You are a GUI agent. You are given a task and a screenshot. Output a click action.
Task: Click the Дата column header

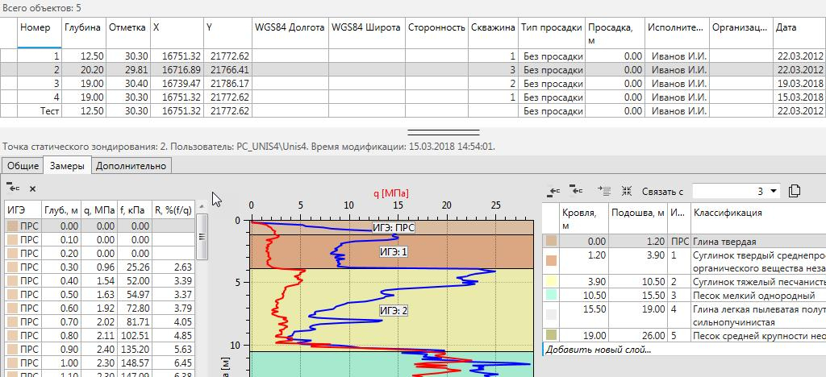click(x=797, y=27)
